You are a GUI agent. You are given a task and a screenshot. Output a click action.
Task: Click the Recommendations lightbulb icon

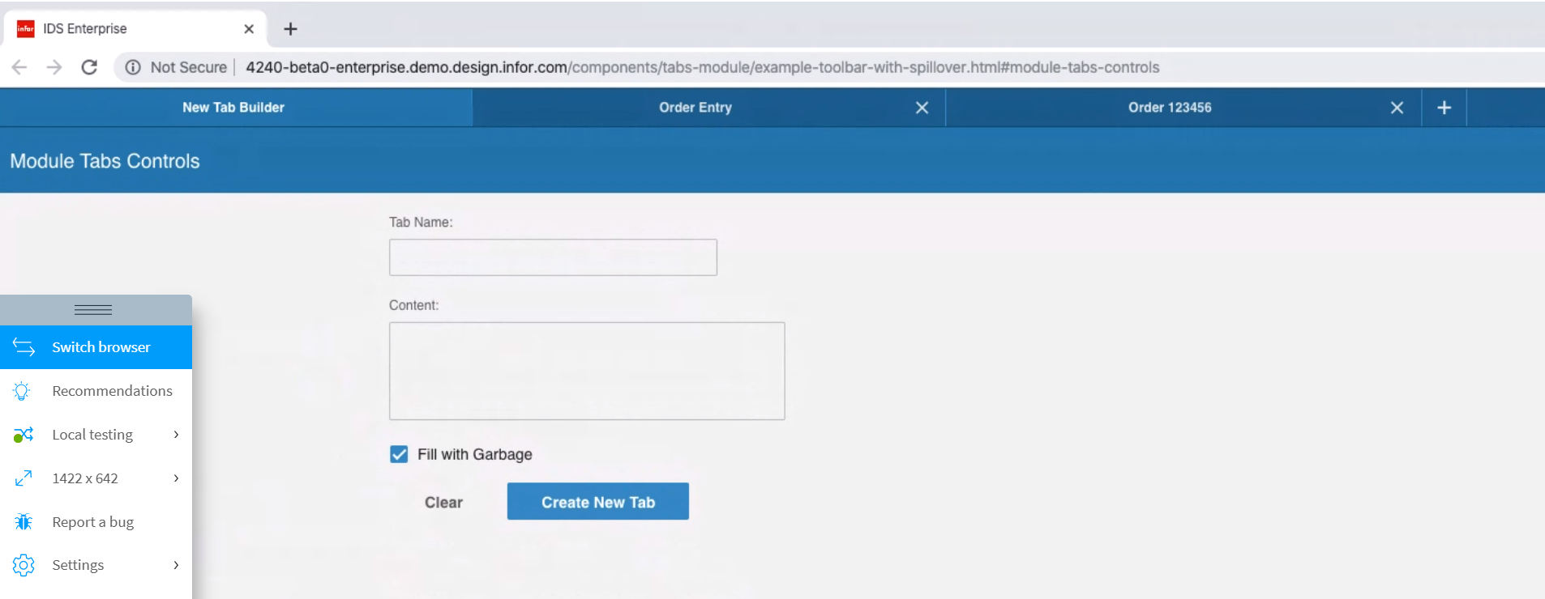(x=22, y=391)
